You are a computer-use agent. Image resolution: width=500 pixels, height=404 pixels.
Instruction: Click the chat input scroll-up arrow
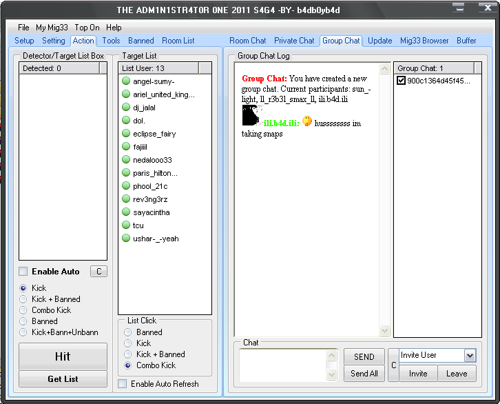point(332,355)
